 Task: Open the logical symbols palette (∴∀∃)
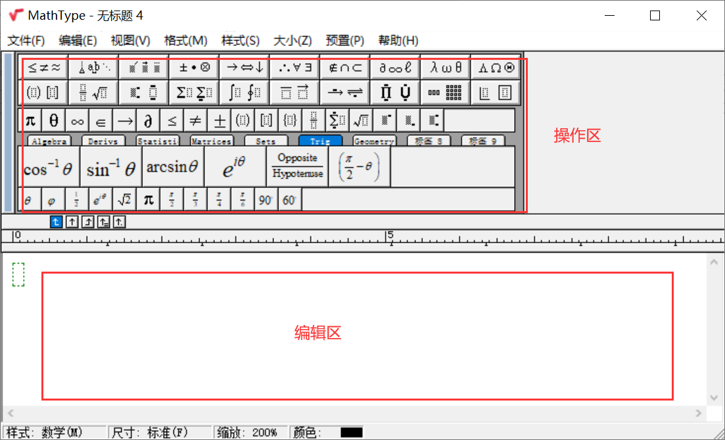pyautogui.click(x=294, y=68)
